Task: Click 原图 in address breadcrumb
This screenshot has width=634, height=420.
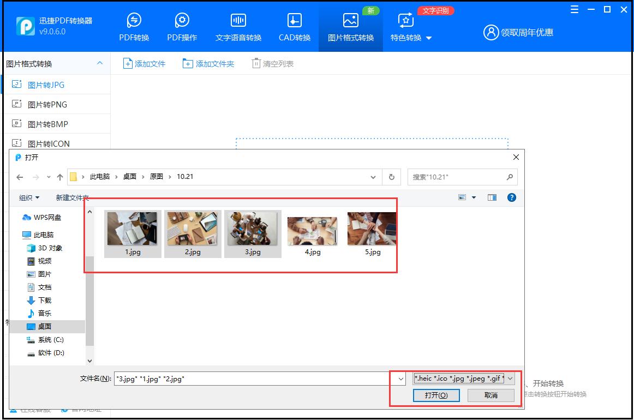Action: click(156, 177)
